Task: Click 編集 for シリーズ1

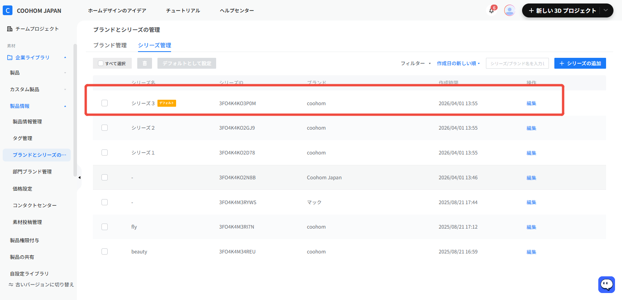Action: 531,153
